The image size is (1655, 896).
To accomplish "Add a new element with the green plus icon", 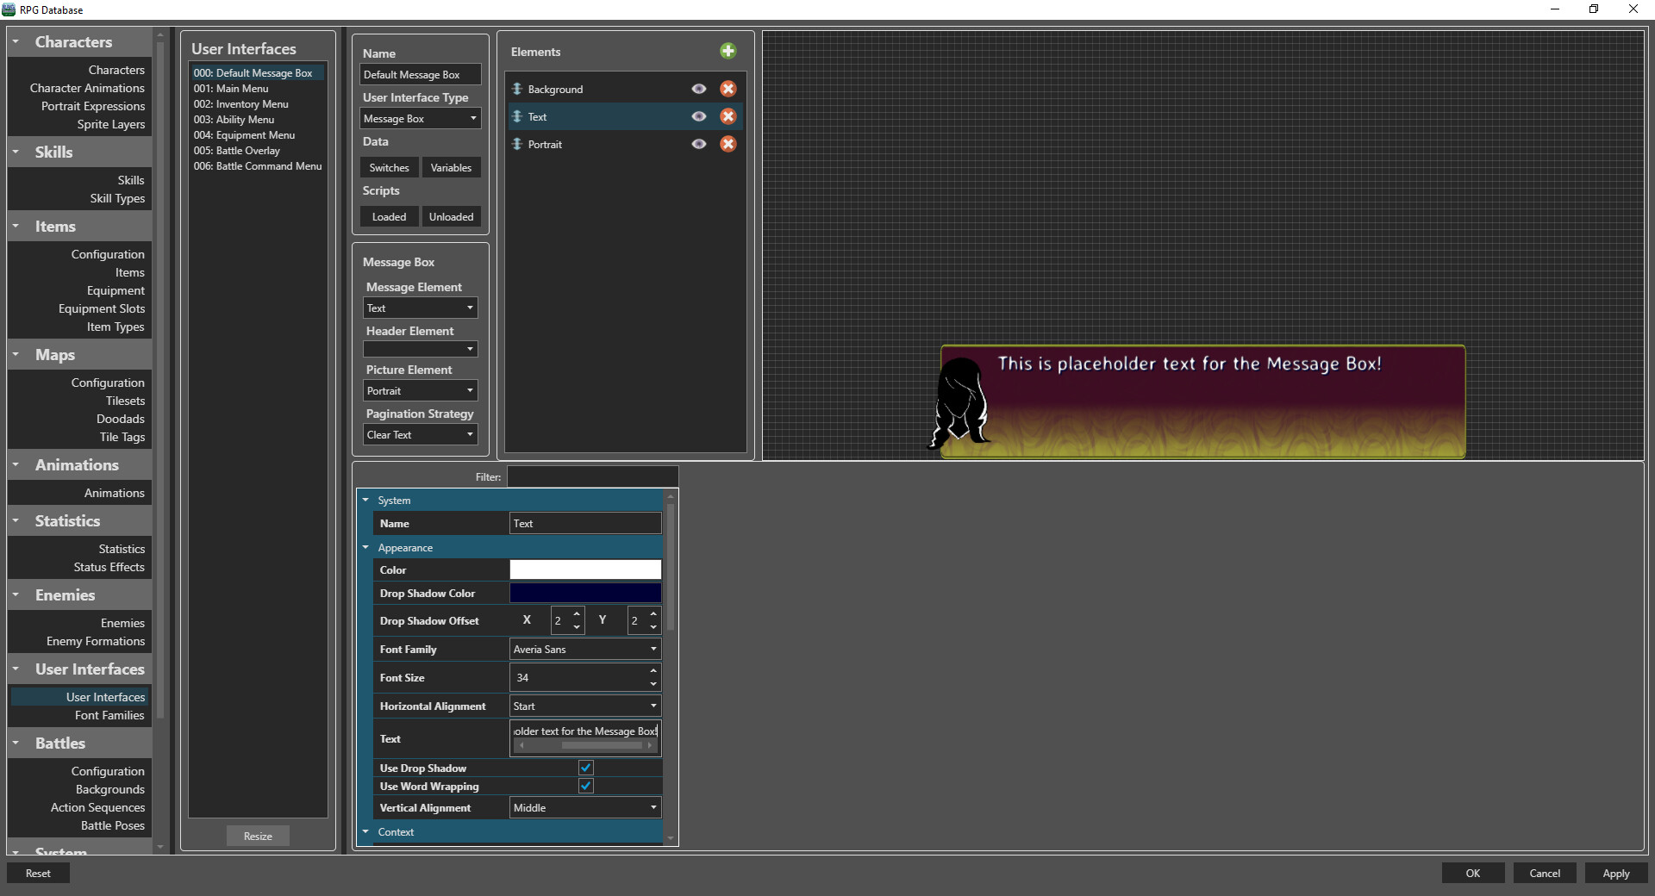I will (x=728, y=51).
